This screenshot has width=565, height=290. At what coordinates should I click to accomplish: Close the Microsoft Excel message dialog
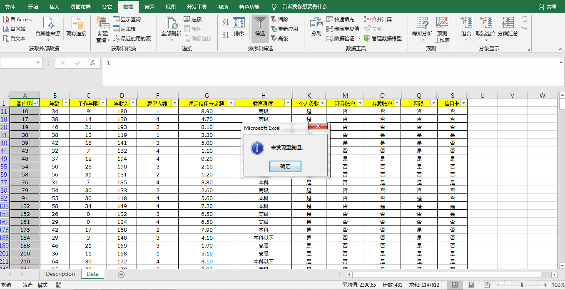319,126
